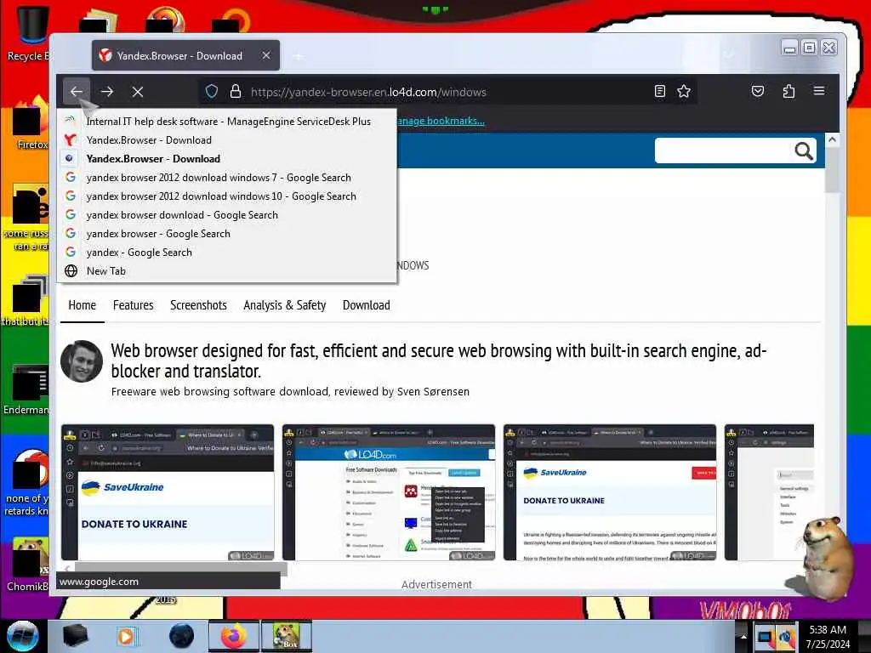The height and width of the screenshot is (653, 871).
Task: Open the Screenshots page tab
Action: point(198,305)
